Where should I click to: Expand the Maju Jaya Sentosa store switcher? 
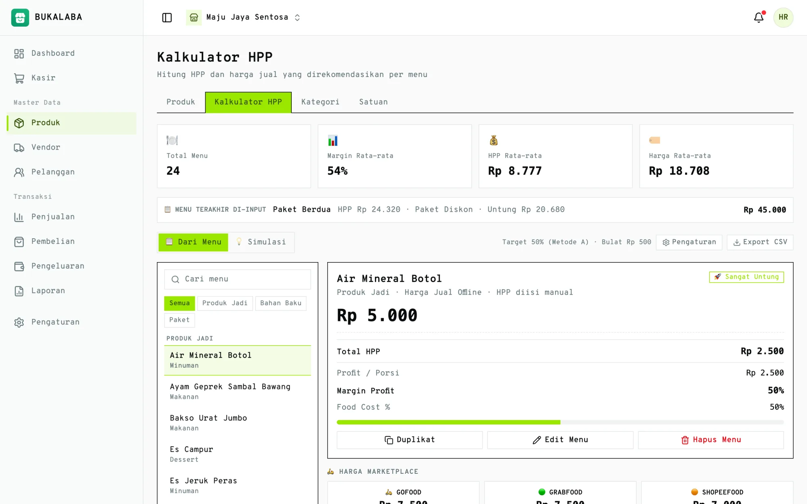tap(297, 17)
